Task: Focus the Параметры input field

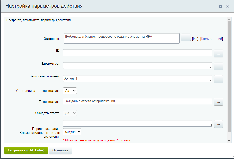Action: (x=137, y=65)
